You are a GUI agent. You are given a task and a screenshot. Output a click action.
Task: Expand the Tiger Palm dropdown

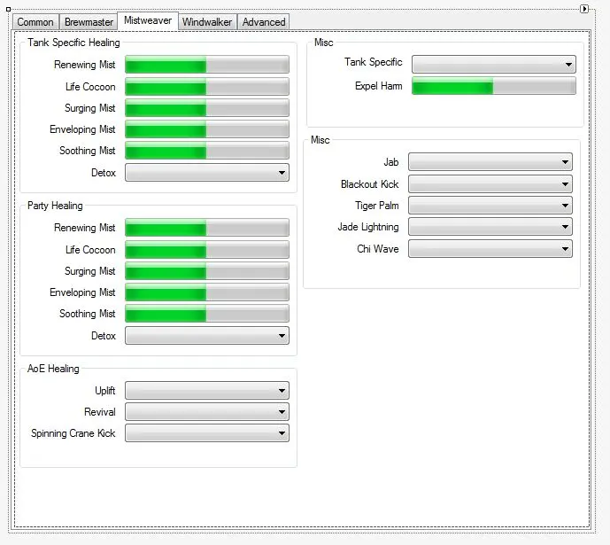coord(490,206)
